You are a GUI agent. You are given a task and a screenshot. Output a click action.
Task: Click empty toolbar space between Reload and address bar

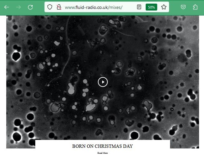[39, 7]
